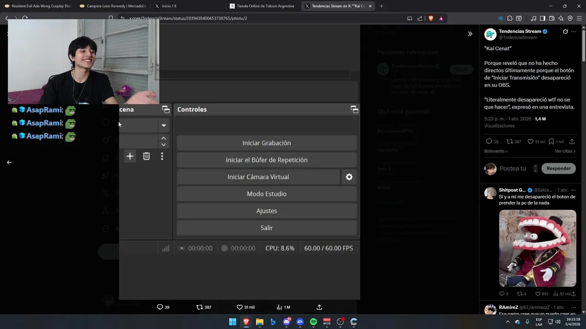
Task: Click the Responder button
Action: pos(559,169)
